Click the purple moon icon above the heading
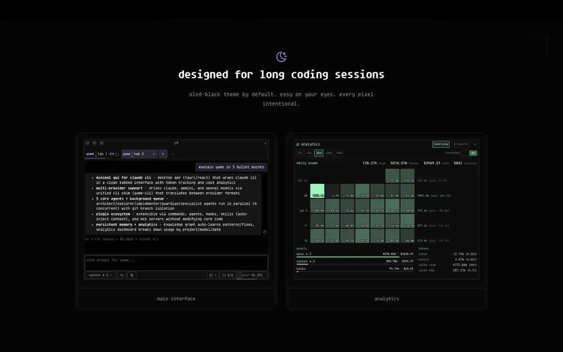The height and width of the screenshot is (352, 563). point(281,57)
